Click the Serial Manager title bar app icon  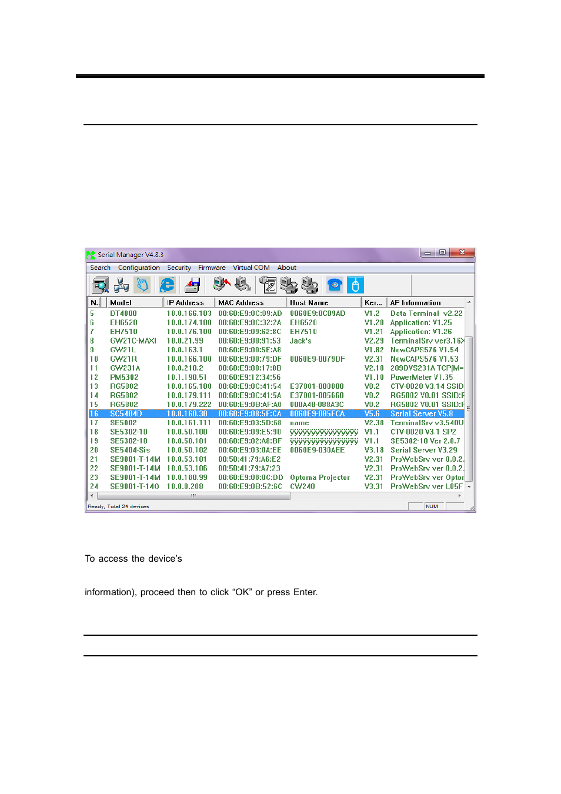(x=91, y=255)
